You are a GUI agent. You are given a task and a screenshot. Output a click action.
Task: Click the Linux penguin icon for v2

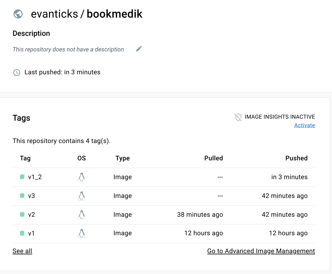(x=82, y=215)
